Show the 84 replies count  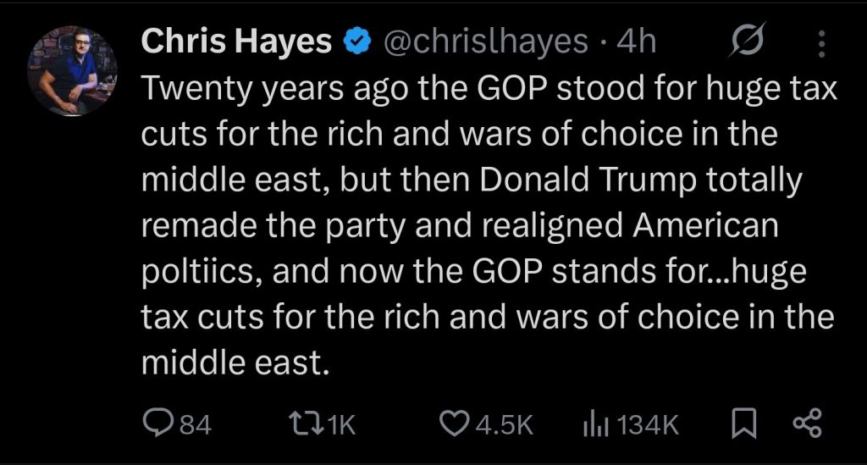[x=196, y=425]
